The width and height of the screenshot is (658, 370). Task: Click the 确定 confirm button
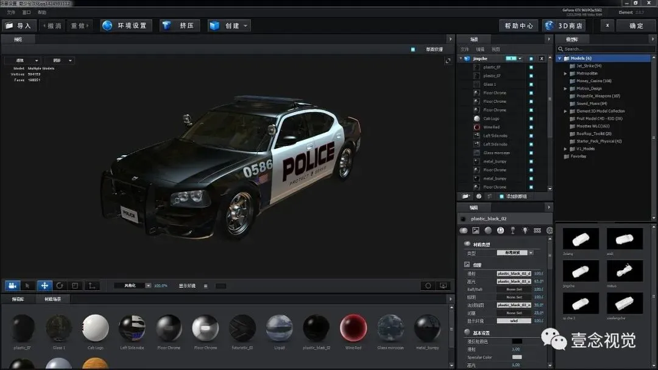636,26
